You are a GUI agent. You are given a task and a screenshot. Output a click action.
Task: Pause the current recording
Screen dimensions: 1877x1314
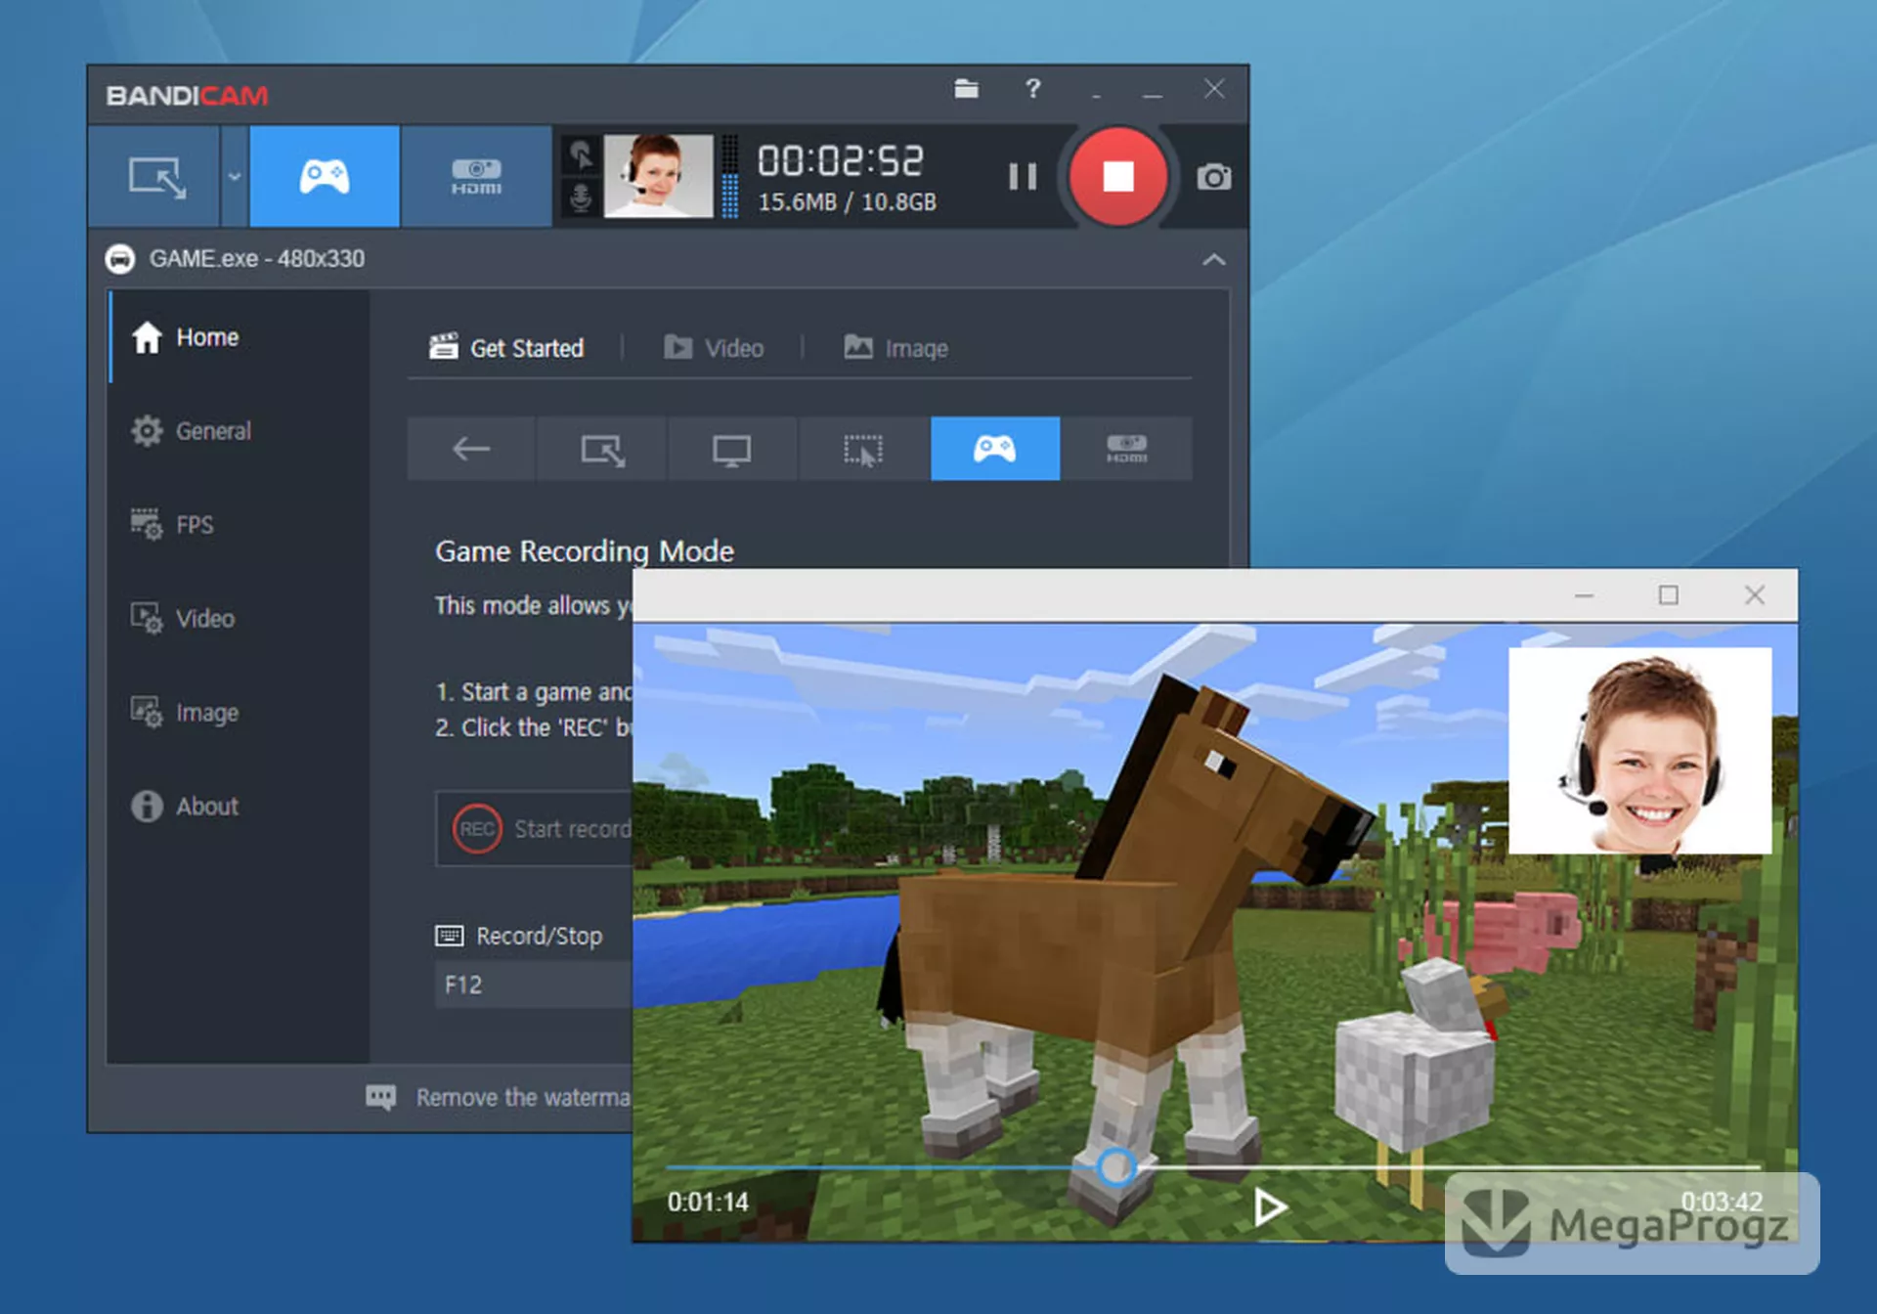(x=1022, y=177)
